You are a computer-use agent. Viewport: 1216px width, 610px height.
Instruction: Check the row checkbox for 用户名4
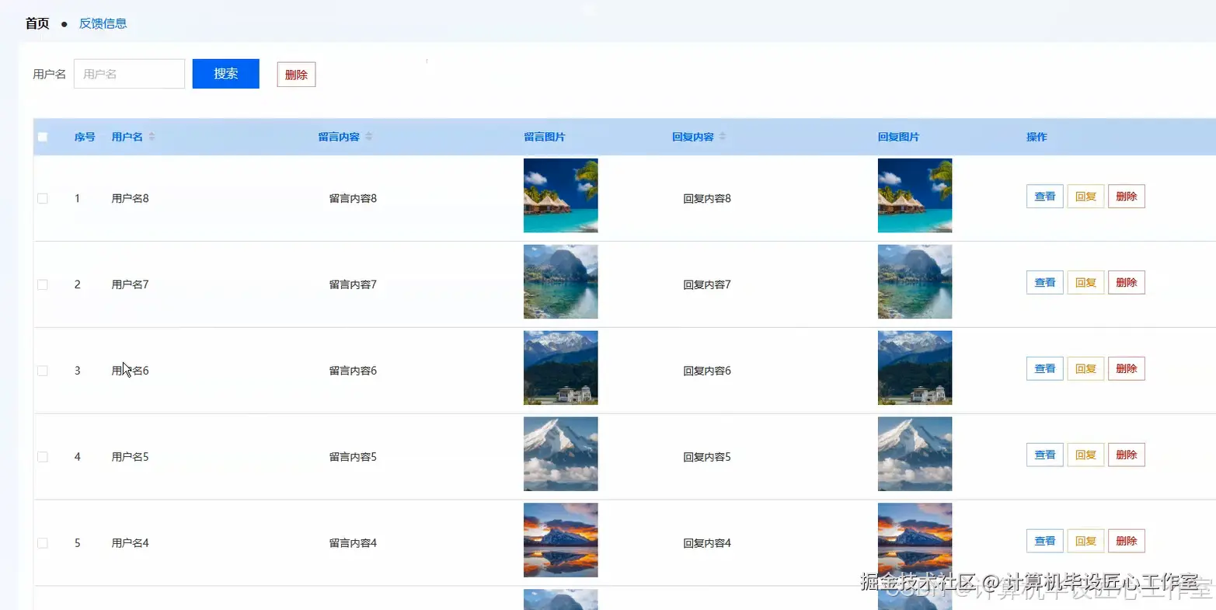(43, 543)
